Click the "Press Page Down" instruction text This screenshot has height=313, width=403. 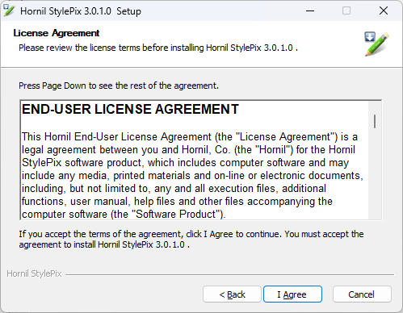coord(119,86)
